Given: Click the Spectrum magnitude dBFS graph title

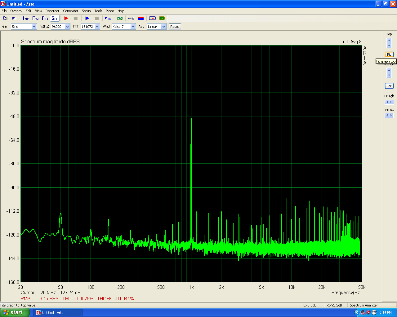Looking at the screenshot, I should [50, 42].
